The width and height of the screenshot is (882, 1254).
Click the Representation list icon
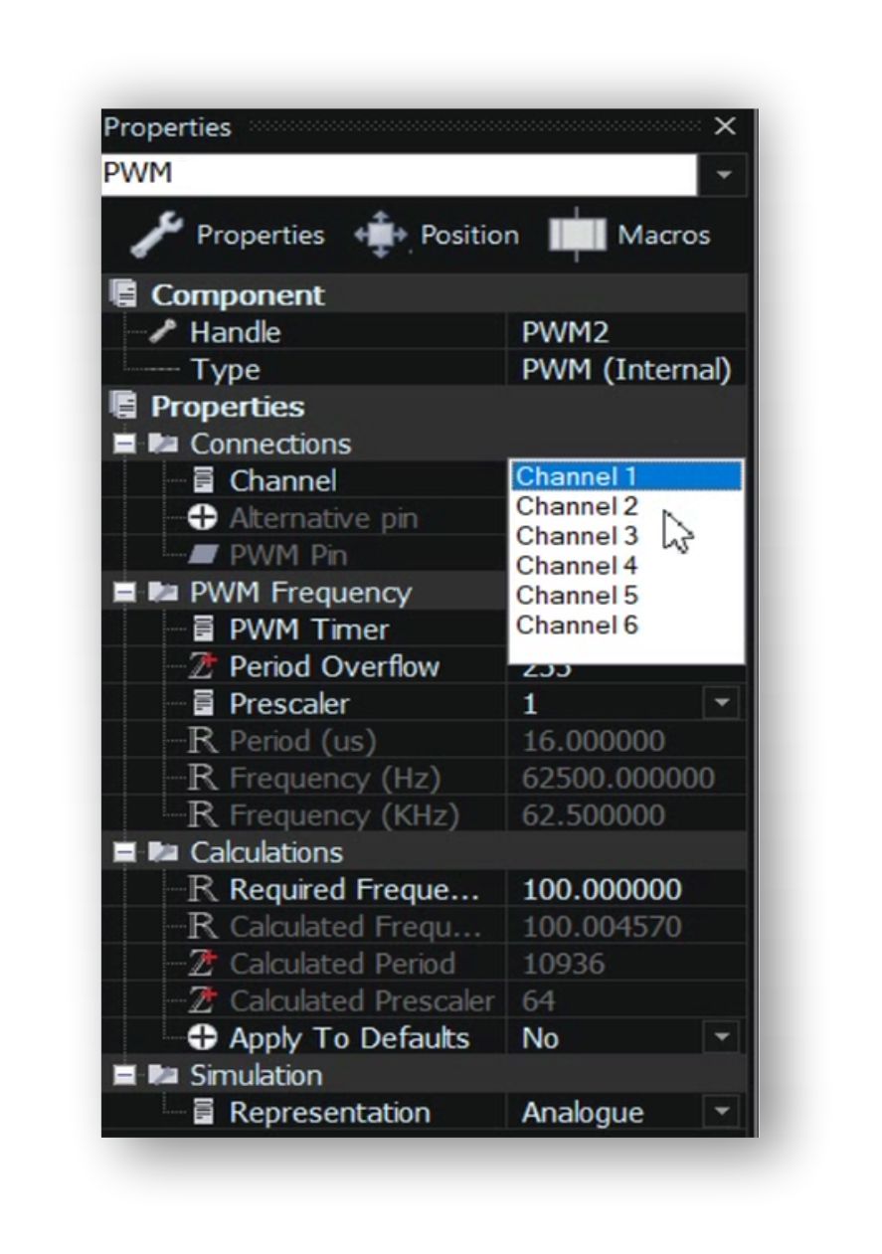click(x=203, y=1113)
